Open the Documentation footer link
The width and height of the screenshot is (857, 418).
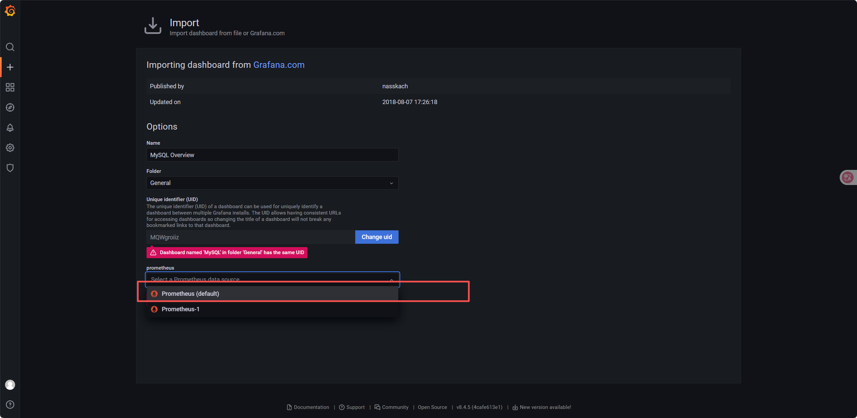[x=308, y=407]
